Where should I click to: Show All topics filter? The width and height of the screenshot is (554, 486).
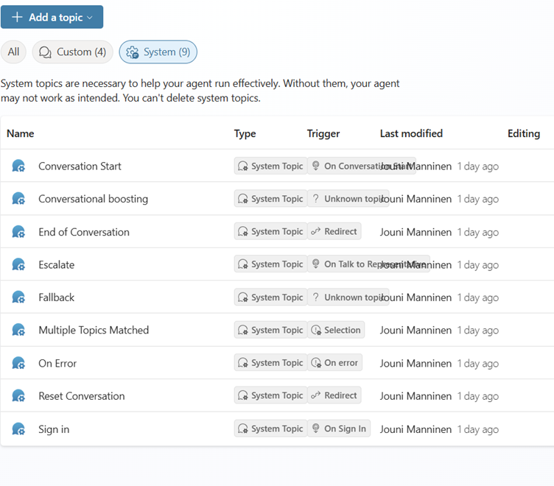(14, 52)
